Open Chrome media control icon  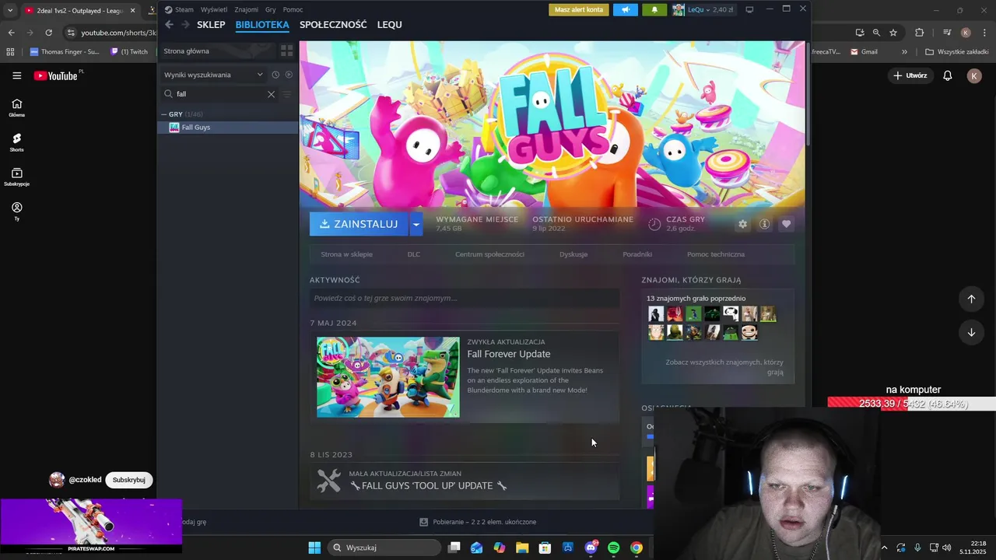pyautogui.click(x=946, y=33)
